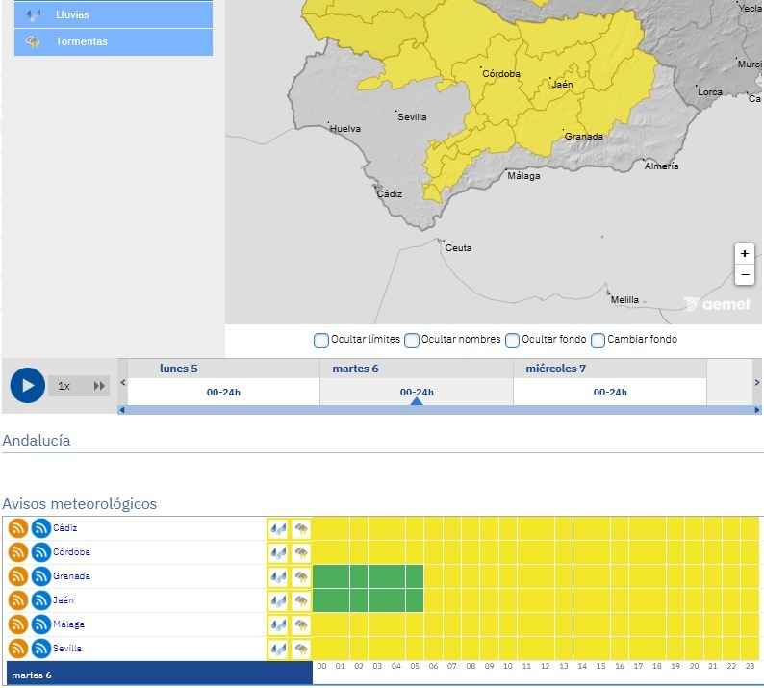The height and width of the screenshot is (688, 764).
Task: Click the 1x playback speed indicator
Action: tap(64, 386)
